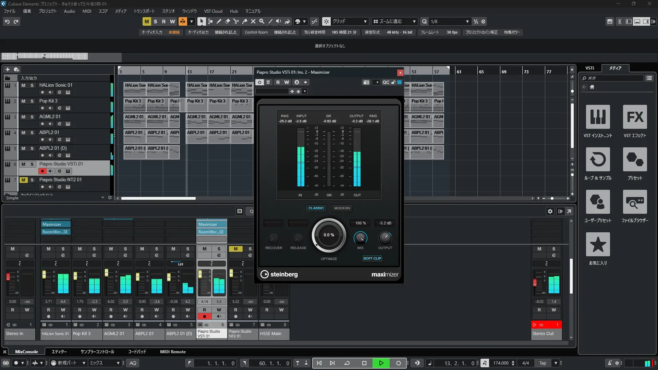Viewport: 658px width, 370px height.
Task: Open the MIDI menu
Action: (x=87, y=11)
